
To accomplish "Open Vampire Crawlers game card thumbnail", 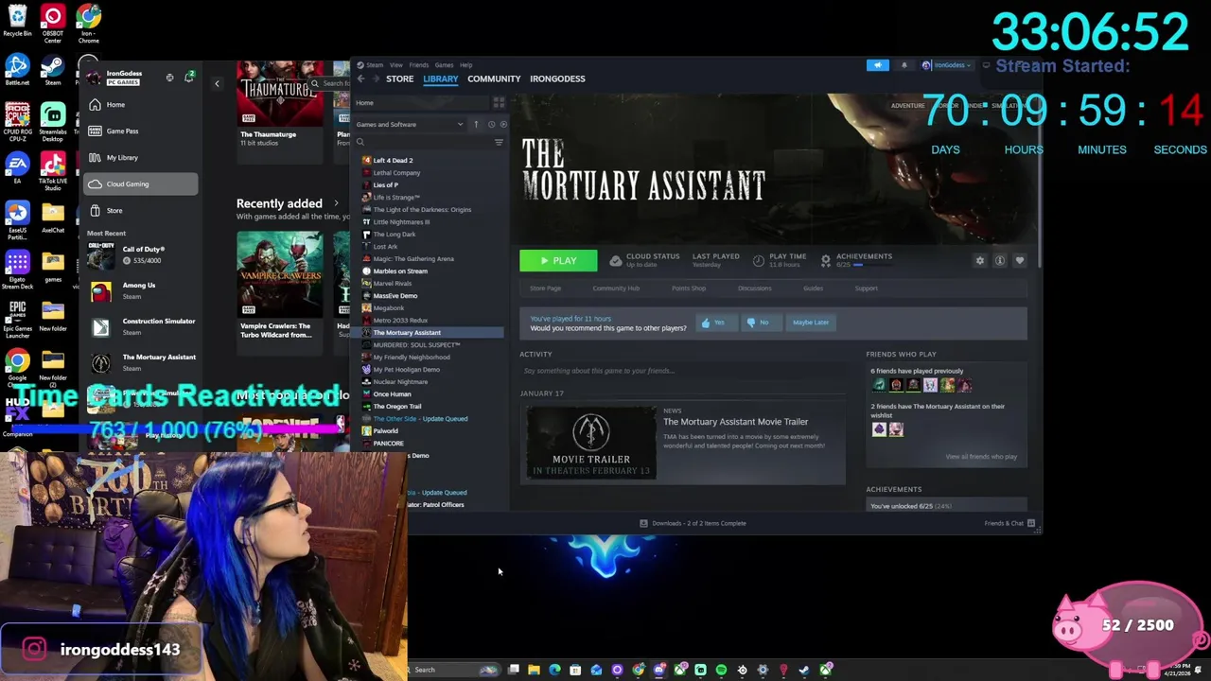I will point(279,275).
